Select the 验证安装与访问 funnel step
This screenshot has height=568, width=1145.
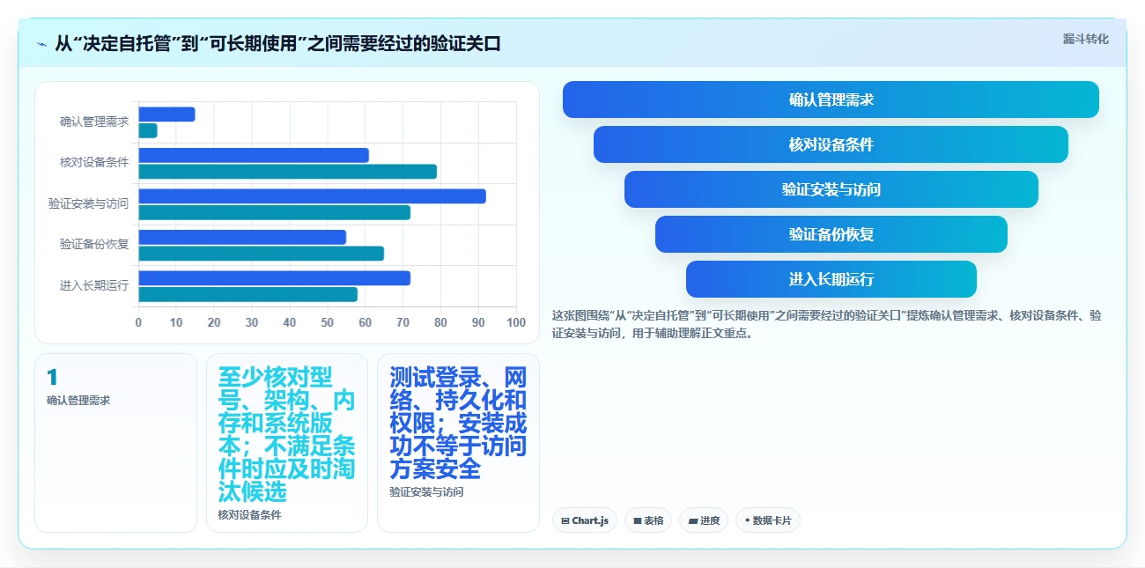[x=831, y=189]
